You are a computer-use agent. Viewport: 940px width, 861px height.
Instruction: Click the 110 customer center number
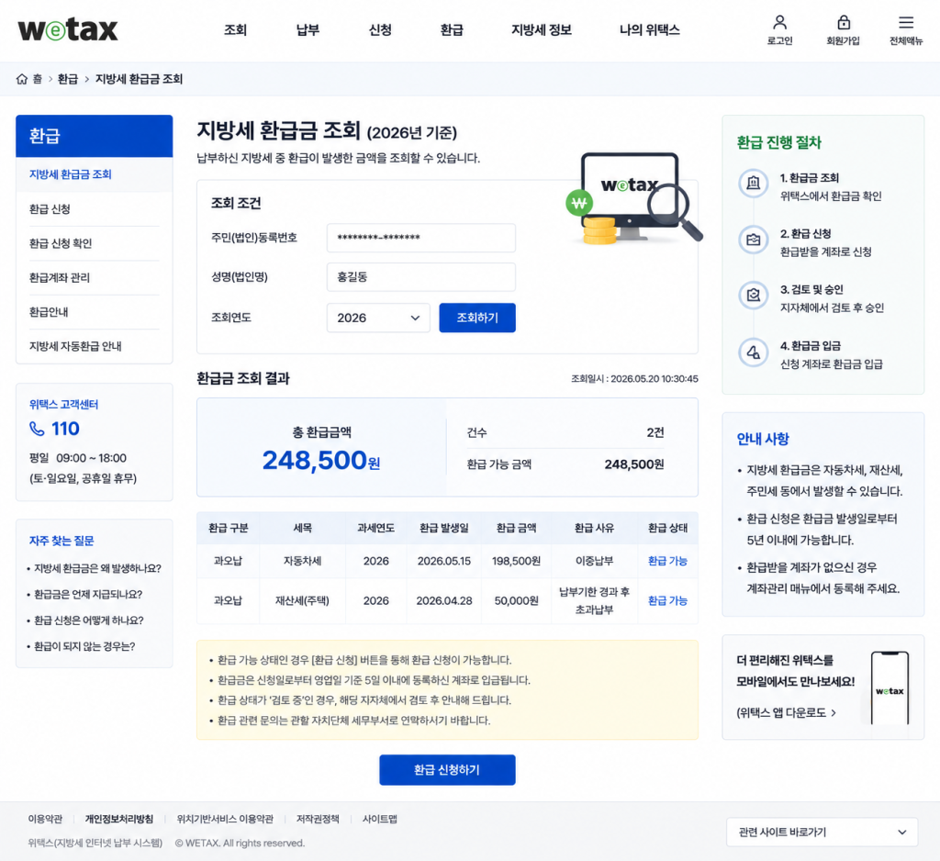coord(65,429)
